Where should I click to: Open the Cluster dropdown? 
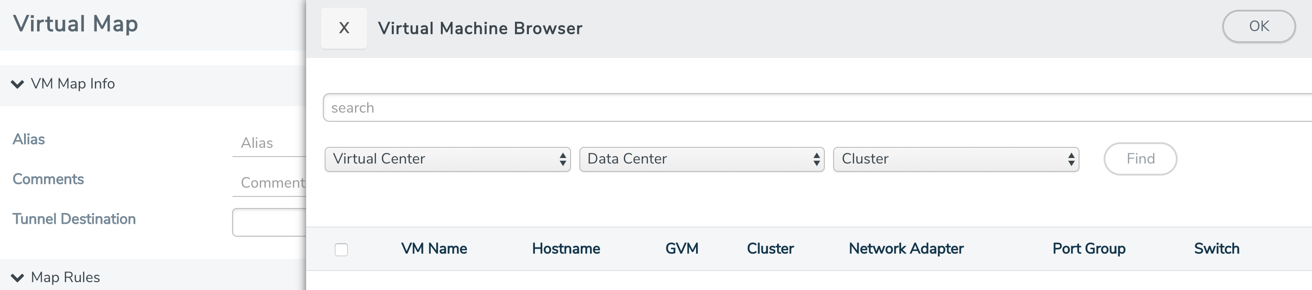(x=955, y=158)
